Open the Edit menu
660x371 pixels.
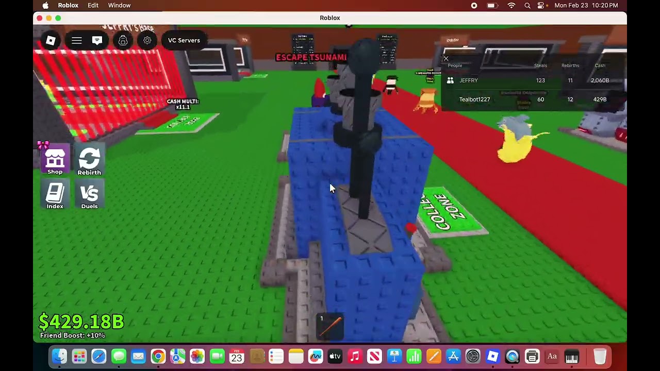click(93, 5)
